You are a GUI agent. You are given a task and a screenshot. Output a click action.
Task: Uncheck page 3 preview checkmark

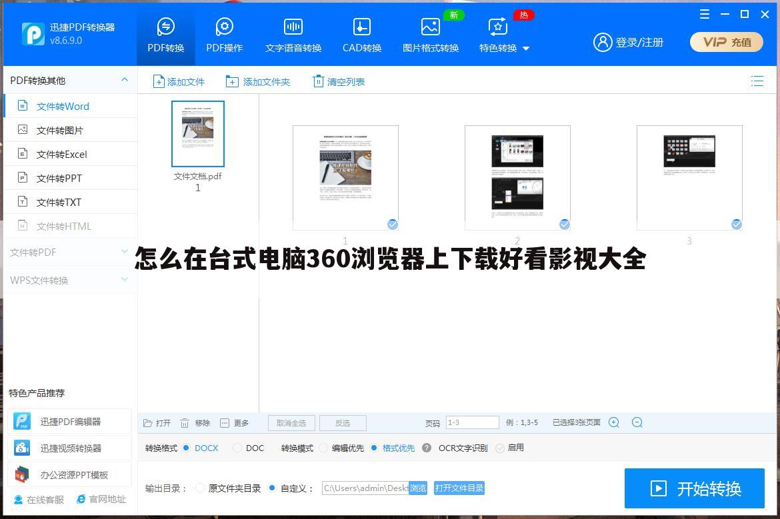(x=736, y=225)
